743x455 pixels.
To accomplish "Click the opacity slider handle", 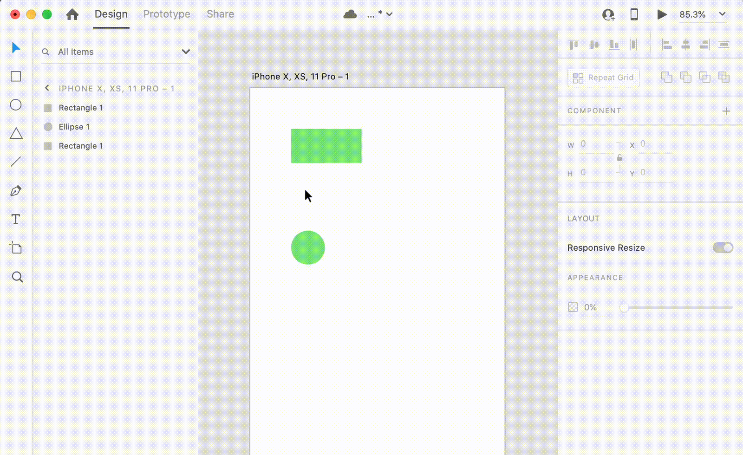I will coord(624,307).
